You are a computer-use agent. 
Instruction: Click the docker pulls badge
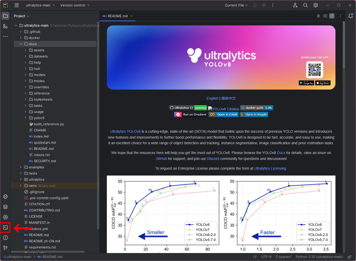257,108
